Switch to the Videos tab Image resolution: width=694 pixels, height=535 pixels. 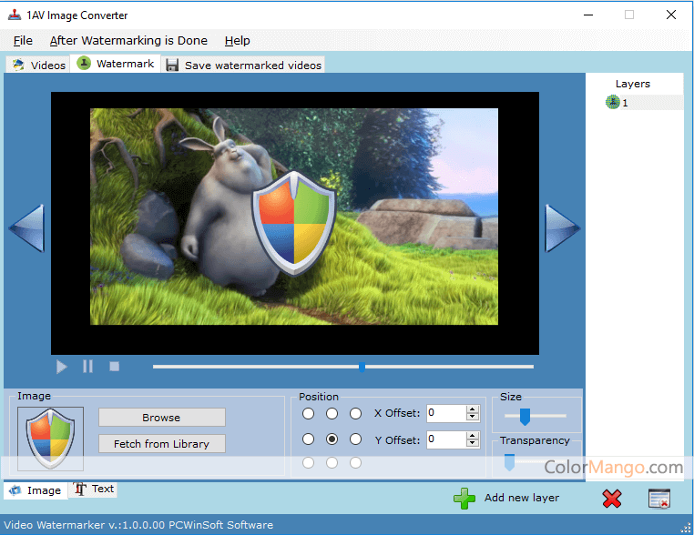pos(38,65)
